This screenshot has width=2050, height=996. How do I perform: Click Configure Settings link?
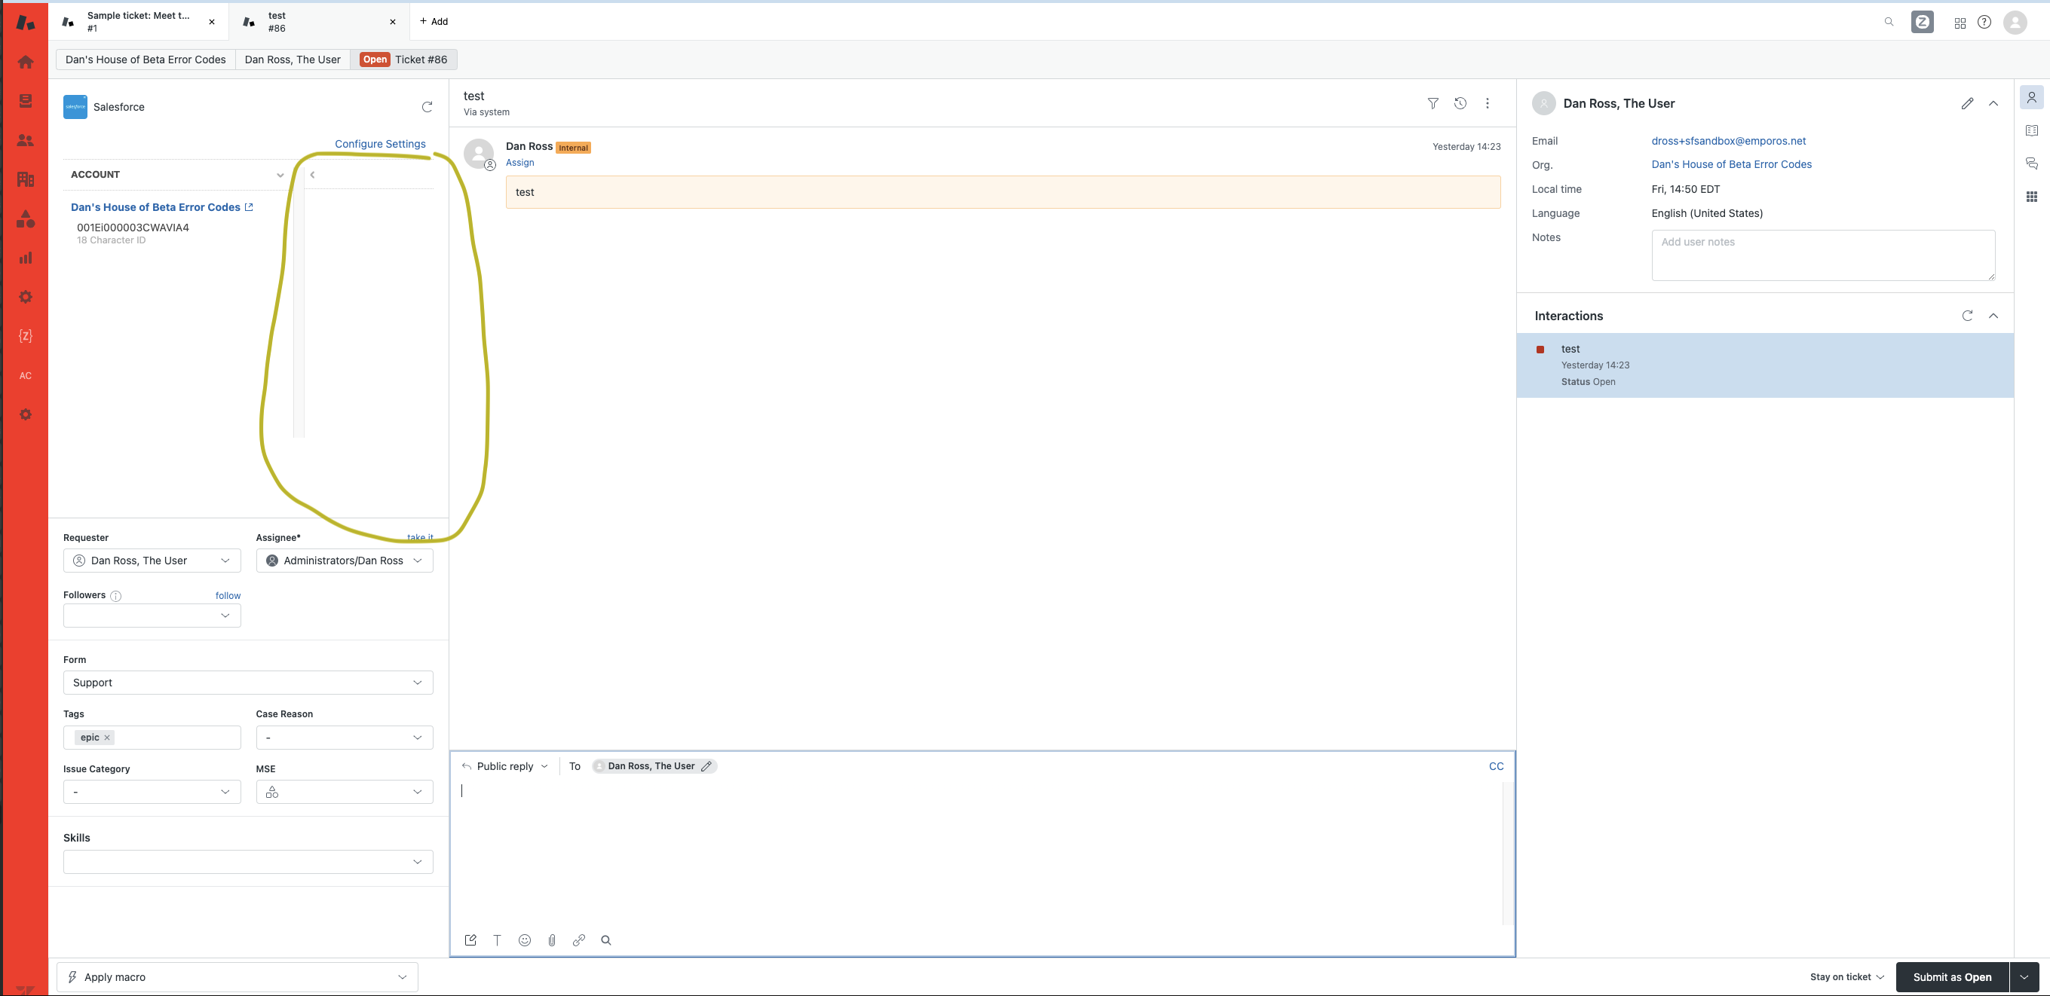tap(379, 144)
